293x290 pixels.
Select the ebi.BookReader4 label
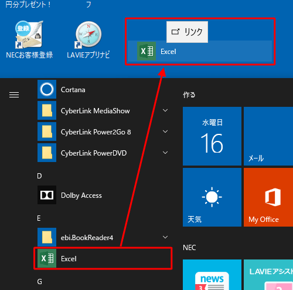point(87,238)
